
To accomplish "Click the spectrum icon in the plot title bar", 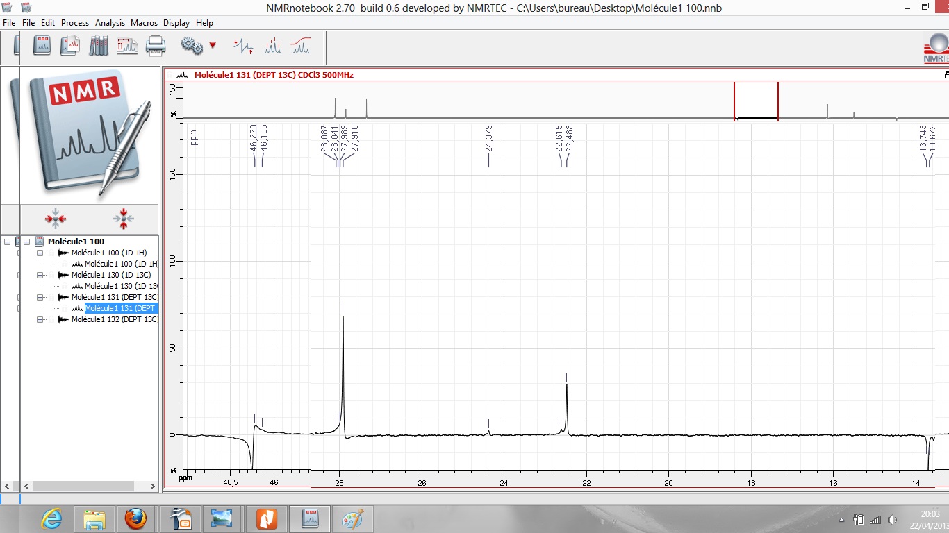I will [x=183, y=75].
